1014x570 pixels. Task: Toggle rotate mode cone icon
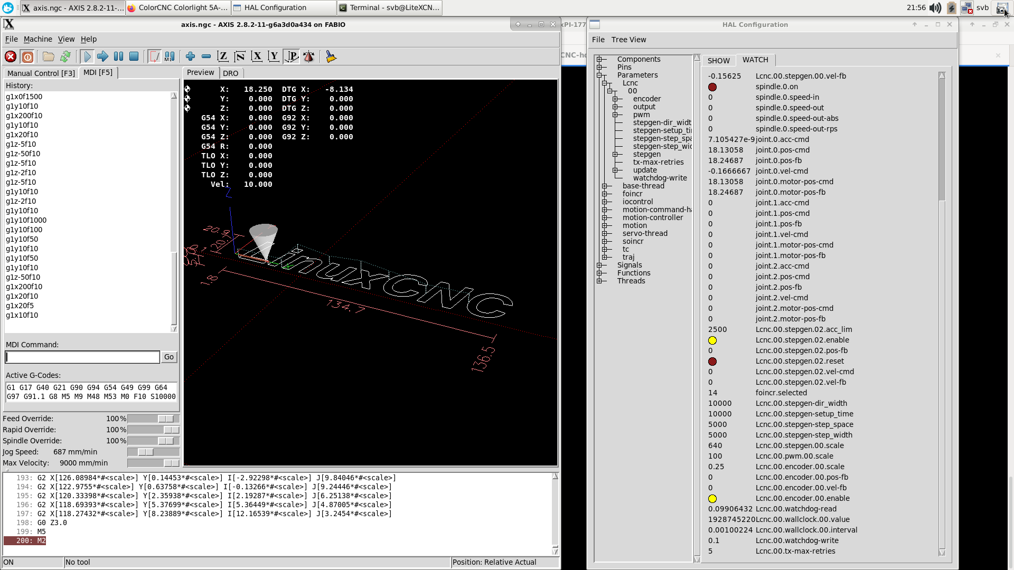coord(309,56)
